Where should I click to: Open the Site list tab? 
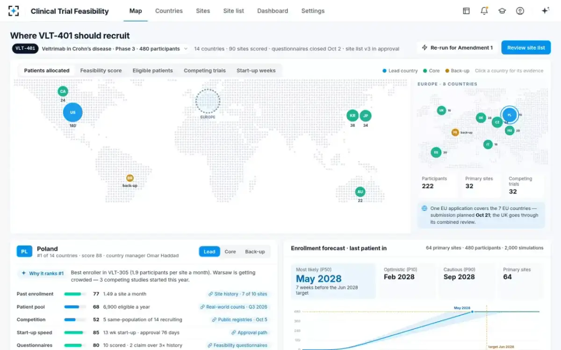pos(234,11)
